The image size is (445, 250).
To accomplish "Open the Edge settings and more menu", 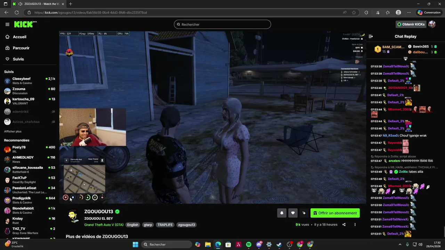I will 409,12.
